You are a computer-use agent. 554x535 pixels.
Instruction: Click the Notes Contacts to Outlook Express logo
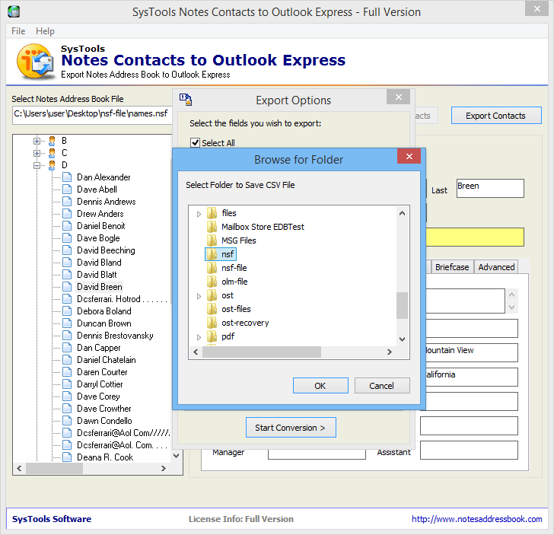35,61
